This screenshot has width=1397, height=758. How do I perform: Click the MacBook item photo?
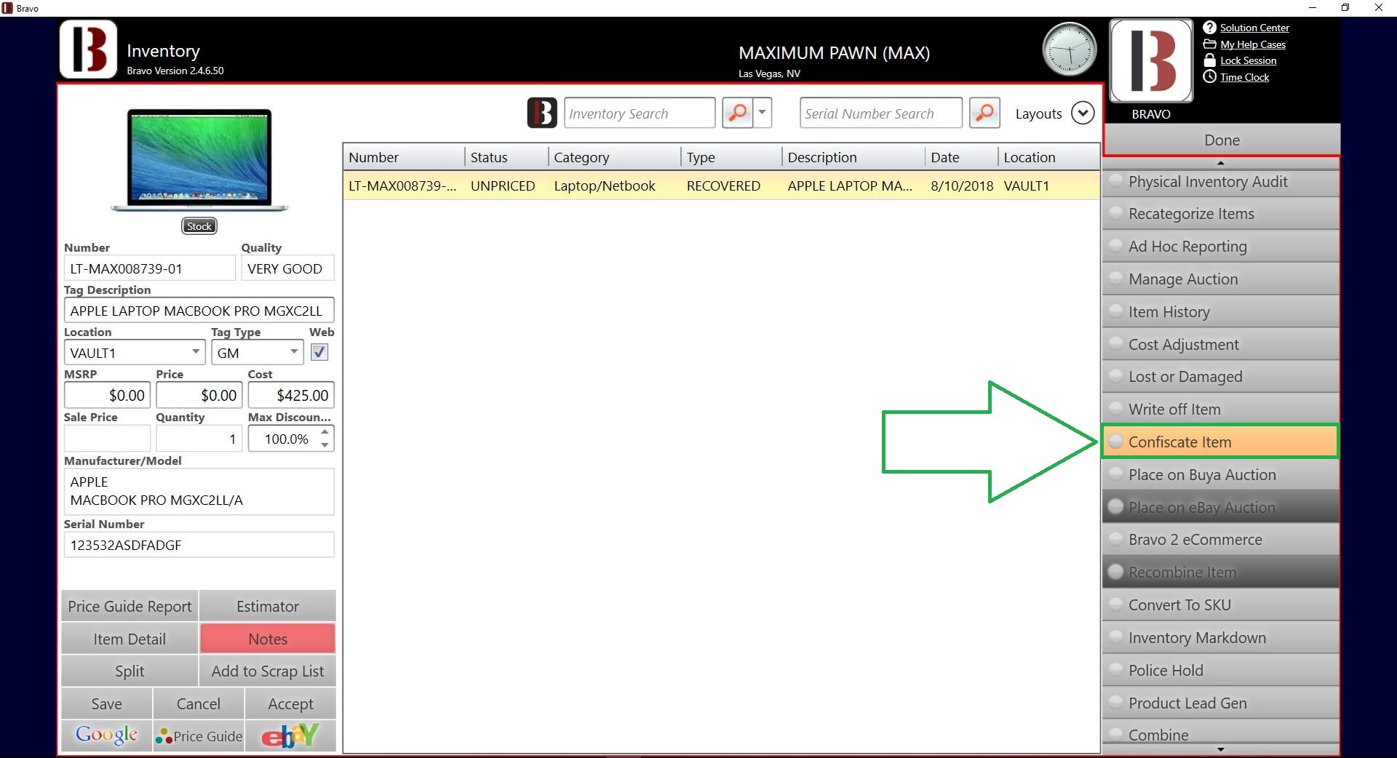click(199, 160)
